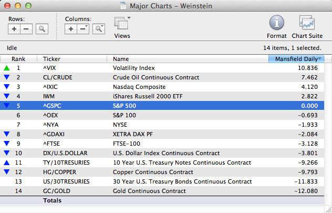Viewport: 332px width, 213px height.
Task: Click the Rank column header
Action: click(18, 59)
